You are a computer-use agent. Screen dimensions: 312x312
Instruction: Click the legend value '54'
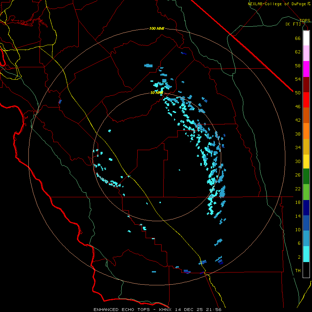coord(298,79)
